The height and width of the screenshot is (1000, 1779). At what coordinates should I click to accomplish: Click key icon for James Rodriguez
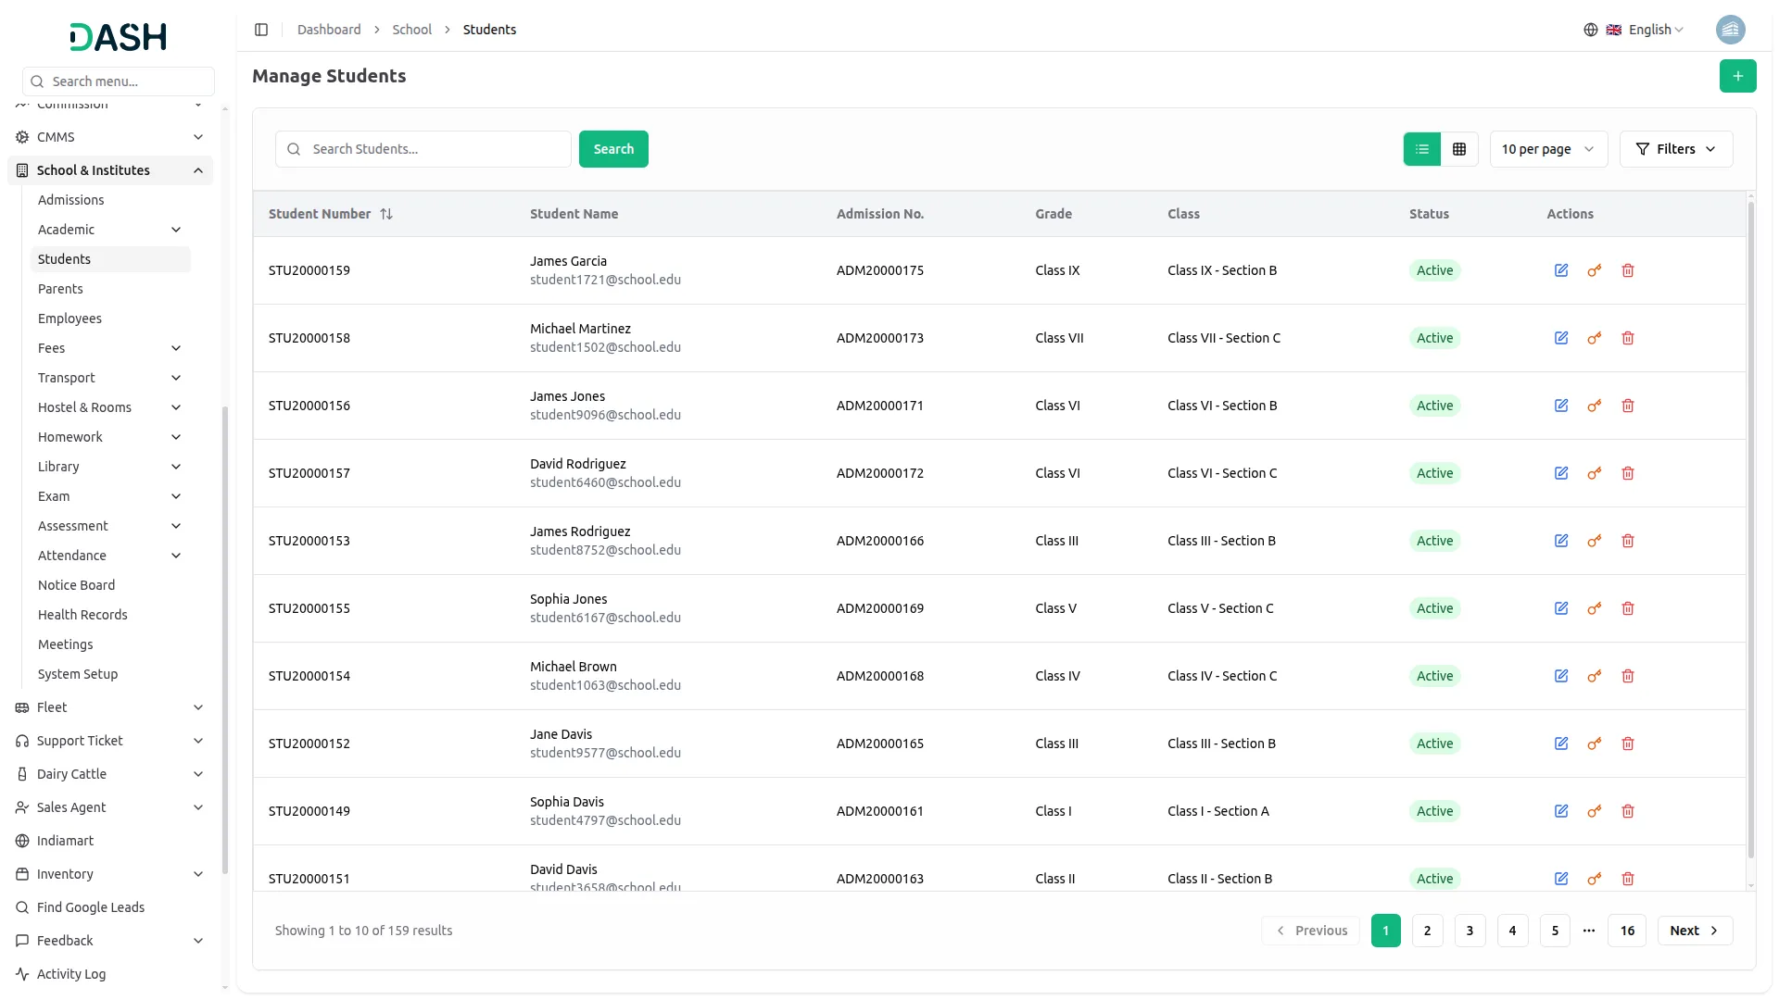(x=1595, y=541)
